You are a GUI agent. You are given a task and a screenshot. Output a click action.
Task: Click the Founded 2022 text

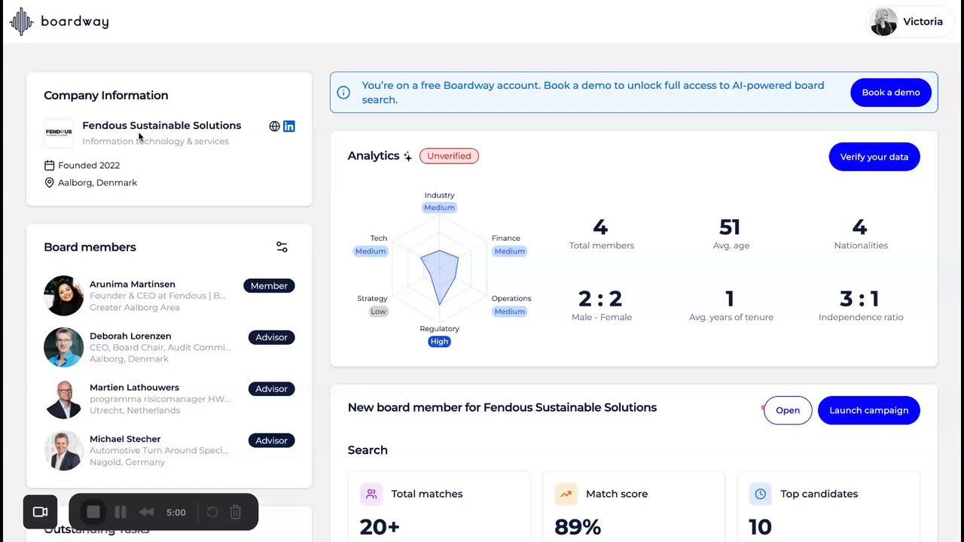pyautogui.click(x=89, y=166)
